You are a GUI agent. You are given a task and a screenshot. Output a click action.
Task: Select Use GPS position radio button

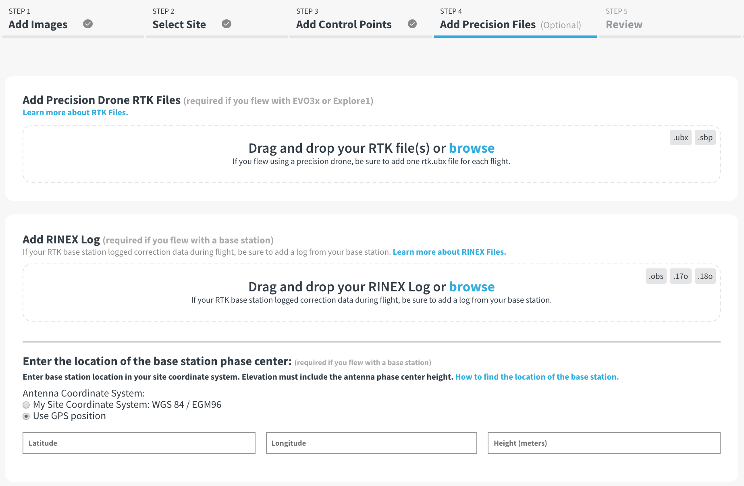[x=26, y=416]
